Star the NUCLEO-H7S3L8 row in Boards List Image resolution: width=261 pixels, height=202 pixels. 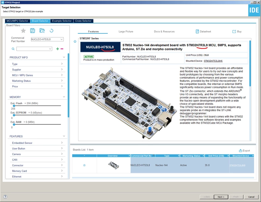click(x=84, y=165)
